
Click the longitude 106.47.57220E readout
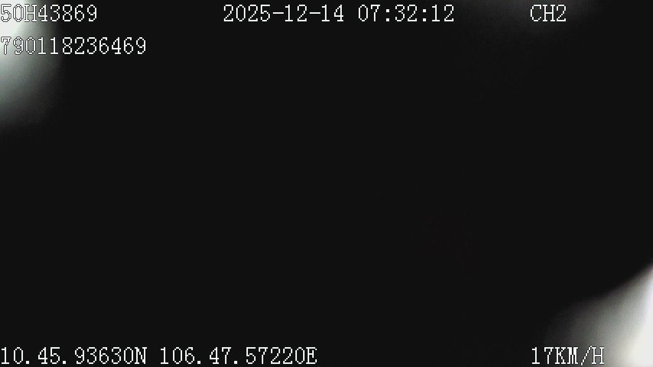[239, 356]
